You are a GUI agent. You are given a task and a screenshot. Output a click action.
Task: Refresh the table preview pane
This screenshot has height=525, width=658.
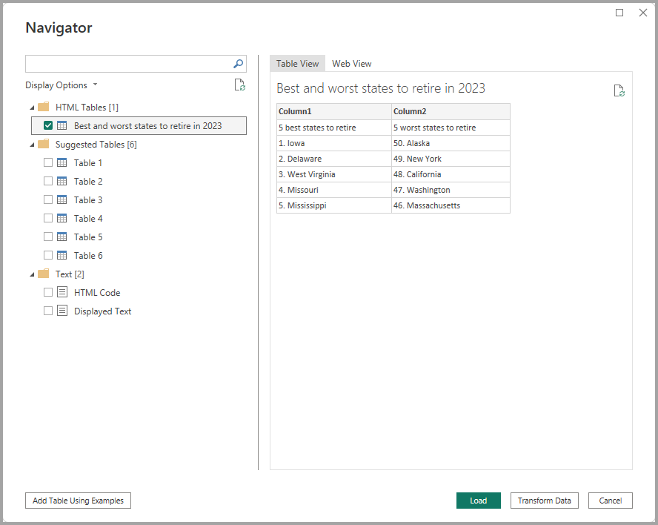pos(619,90)
